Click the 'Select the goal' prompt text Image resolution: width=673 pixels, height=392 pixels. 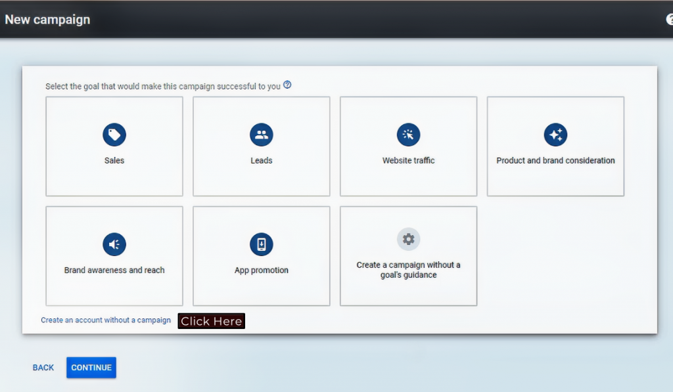click(163, 86)
